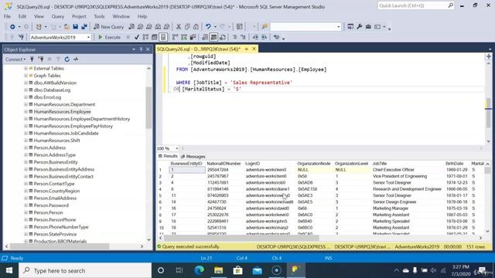Expand Person.Person tree node
495x278 pixels.
tap(26, 213)
